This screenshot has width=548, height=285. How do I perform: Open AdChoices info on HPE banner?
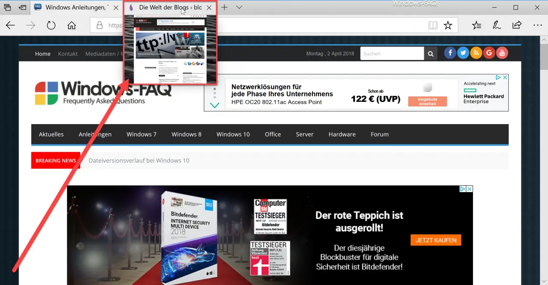click(x=498, y=77)
